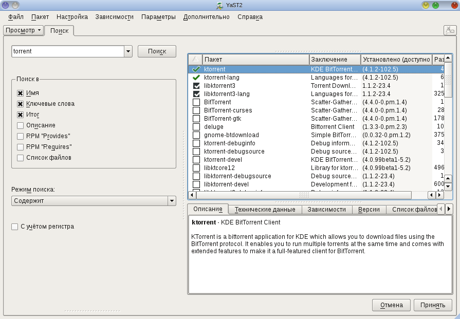
Task: Click the Поиск search button
Action: pyautogui.click(x=157, y=51)
